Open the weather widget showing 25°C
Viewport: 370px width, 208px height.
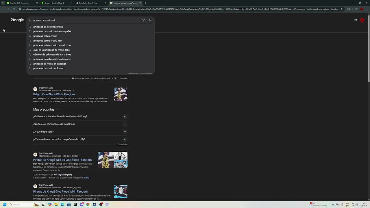point(318,205)
